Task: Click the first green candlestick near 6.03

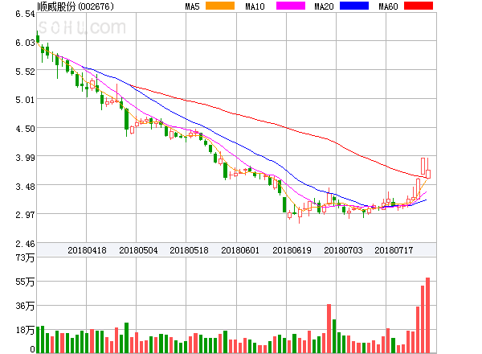Action: [38, 37]
